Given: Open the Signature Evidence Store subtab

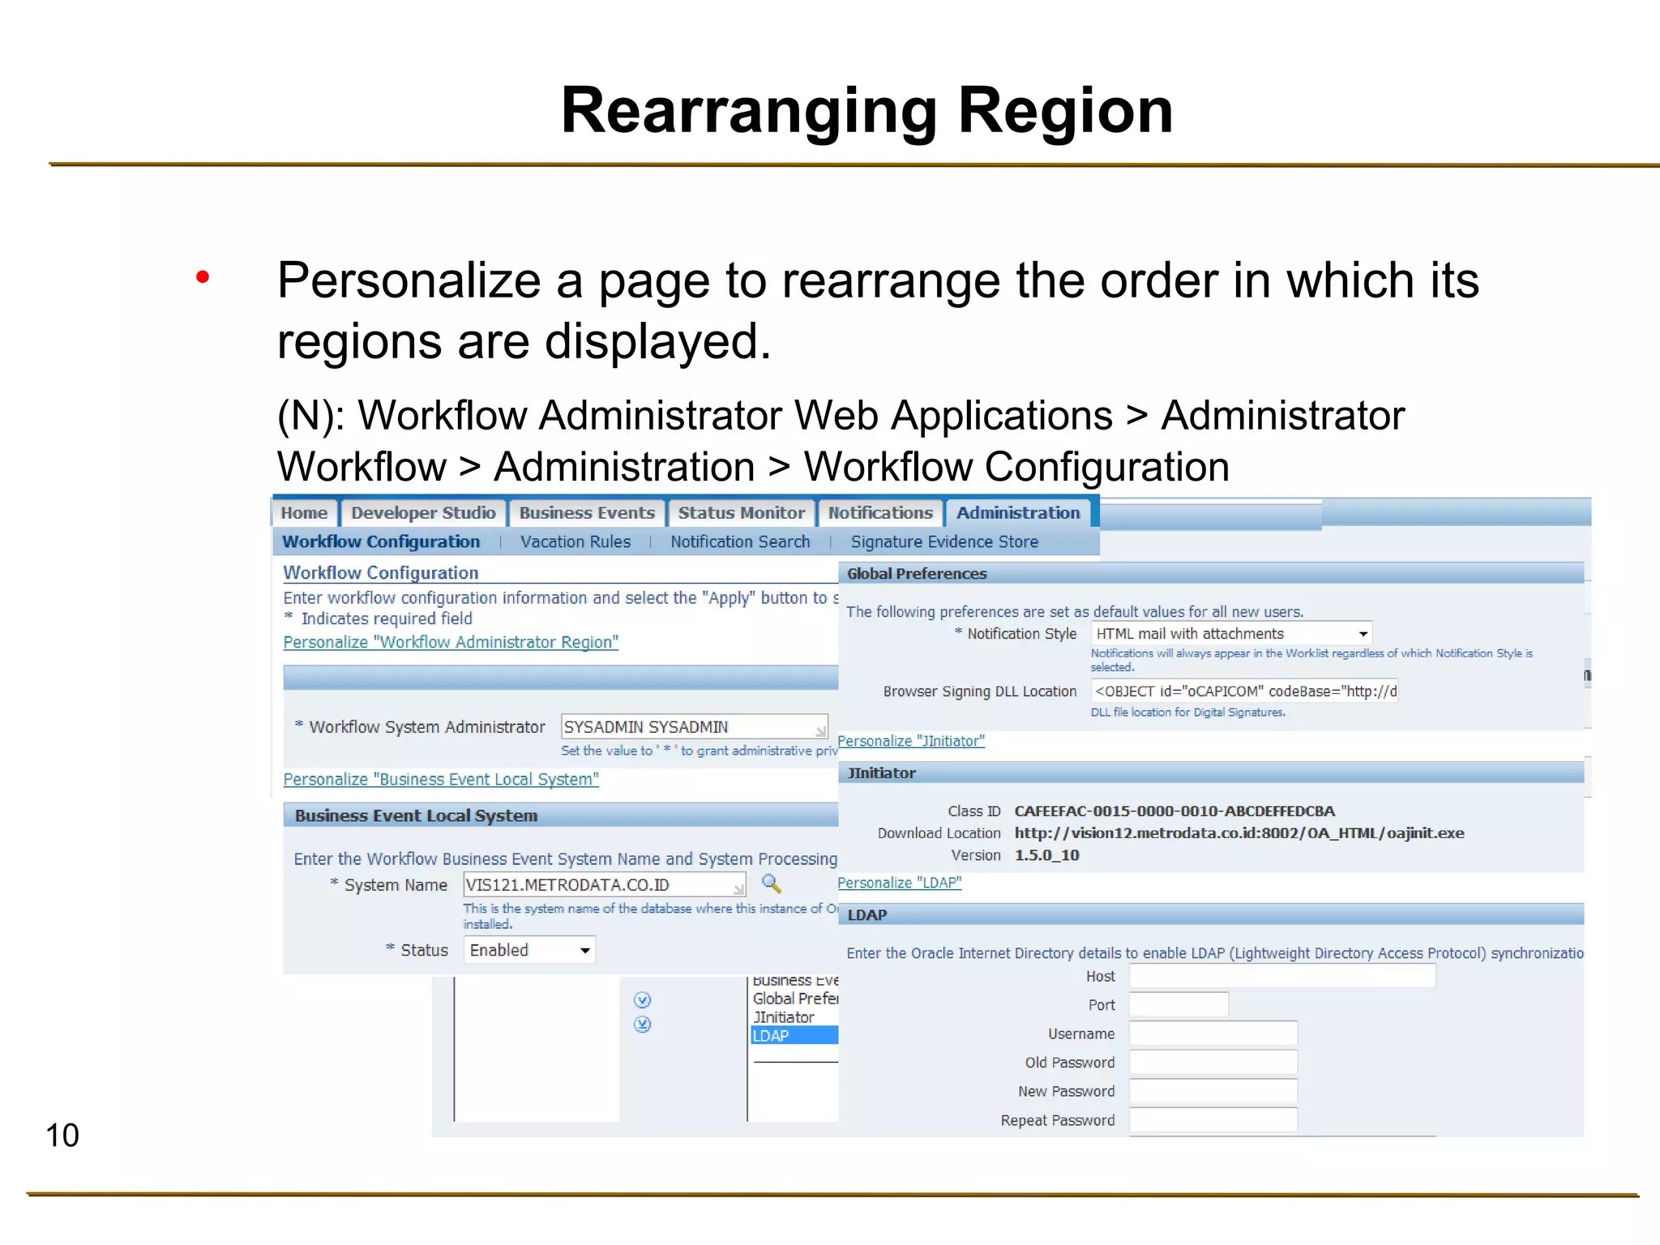Looking at the screenshot, I should [944, 541].
